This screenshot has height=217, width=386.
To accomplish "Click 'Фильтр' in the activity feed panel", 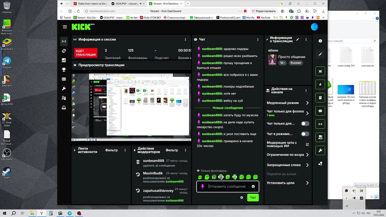I will [x=111, y=150].
